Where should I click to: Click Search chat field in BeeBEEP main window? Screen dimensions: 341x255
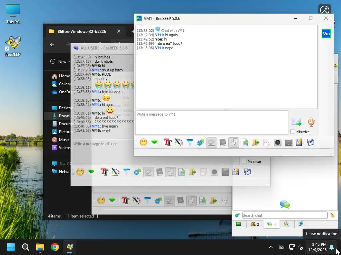[285, 215]
